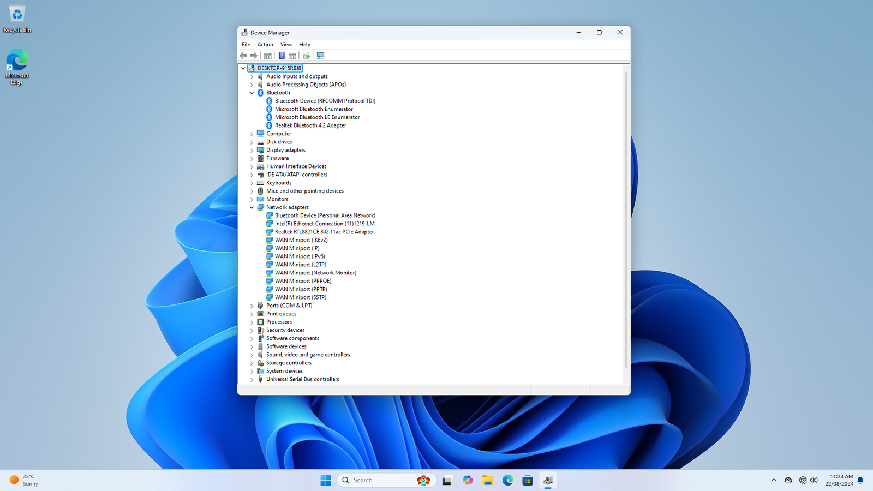The height and width of the screenshot is (491, 873).
Task: Expand Mice and other pointing devices
Action: (252, 191)
